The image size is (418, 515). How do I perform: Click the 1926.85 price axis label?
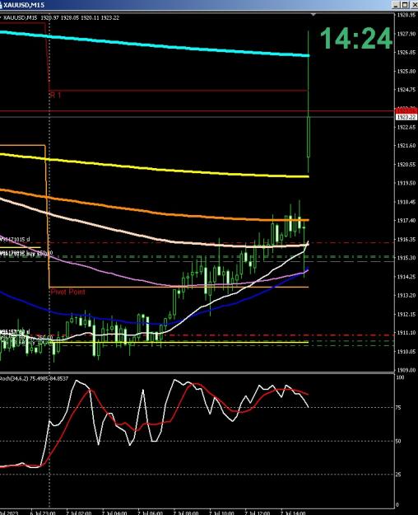pyautogui.click(x=406, y=53)
